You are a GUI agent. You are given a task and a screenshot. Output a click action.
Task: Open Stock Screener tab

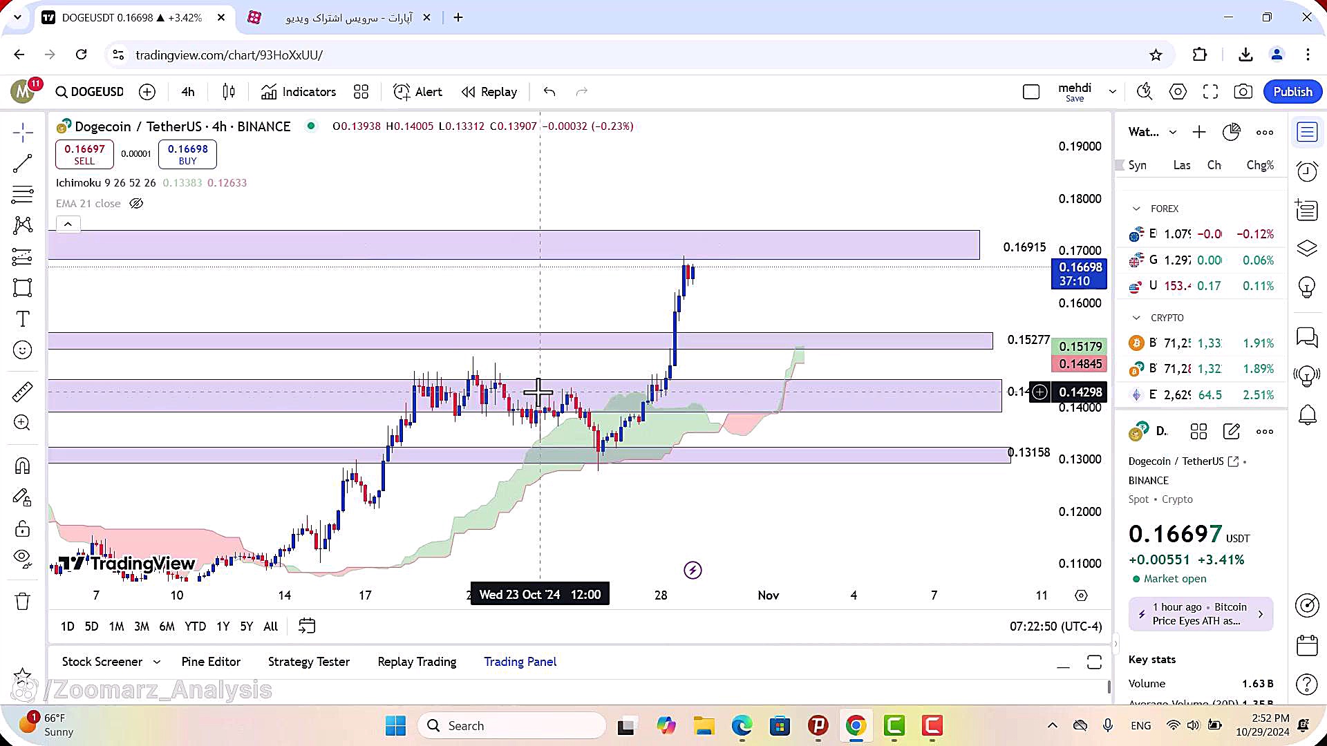pos(102,662)
